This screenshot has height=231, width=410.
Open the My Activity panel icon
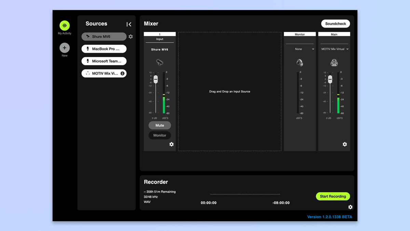click(65, 25)
